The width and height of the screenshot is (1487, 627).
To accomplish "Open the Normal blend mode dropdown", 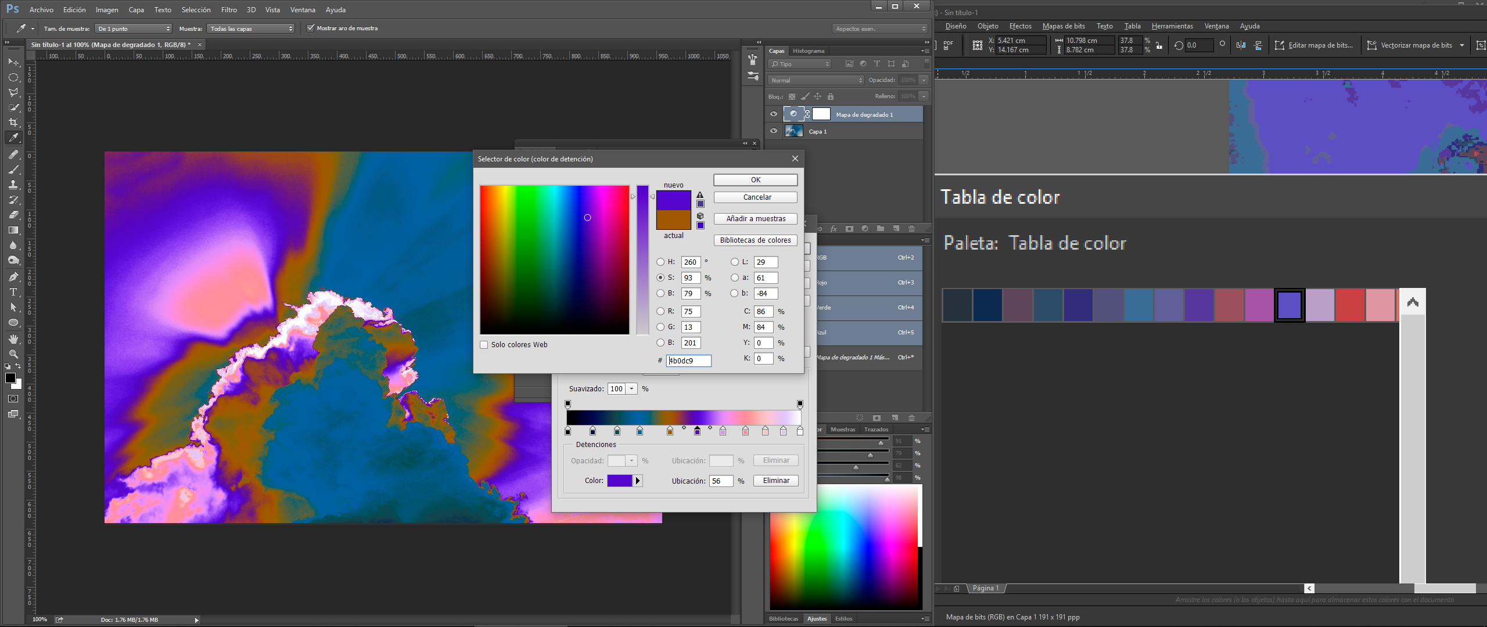I will [x=816, y=80].
